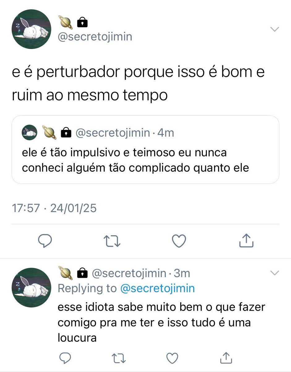Open the main tweet author's avatar

(x=31, y=29)
